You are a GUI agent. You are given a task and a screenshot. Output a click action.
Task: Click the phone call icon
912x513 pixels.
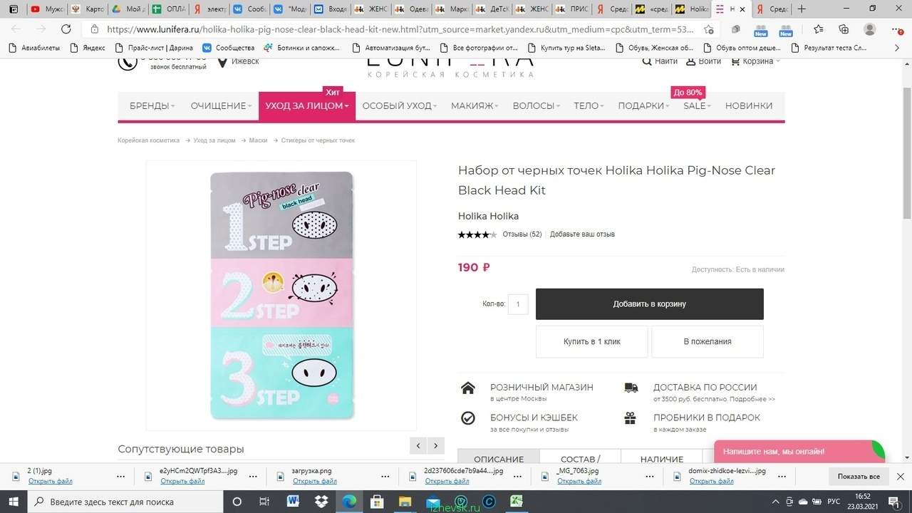click(x=128, y=61)
